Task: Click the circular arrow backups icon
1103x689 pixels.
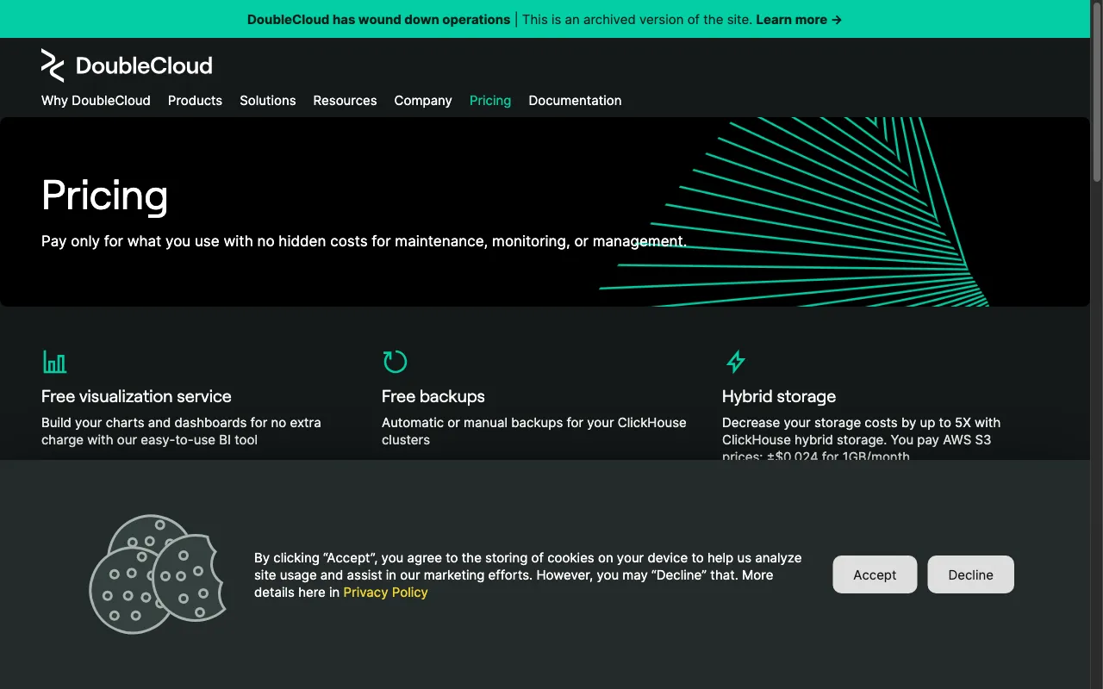Action: (395, 362)
